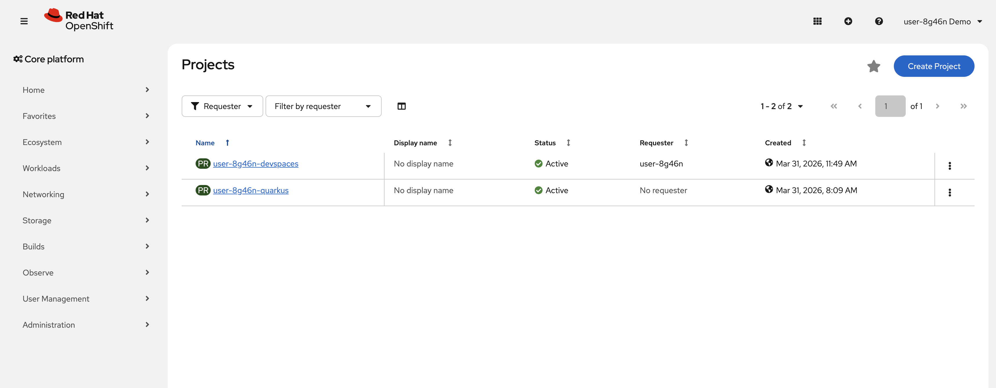Image resolution: width=996 pixels, height=388 pixels.
Task: Open kebab menu for user-8g46n-devspaces
Action: coord(949,166)
